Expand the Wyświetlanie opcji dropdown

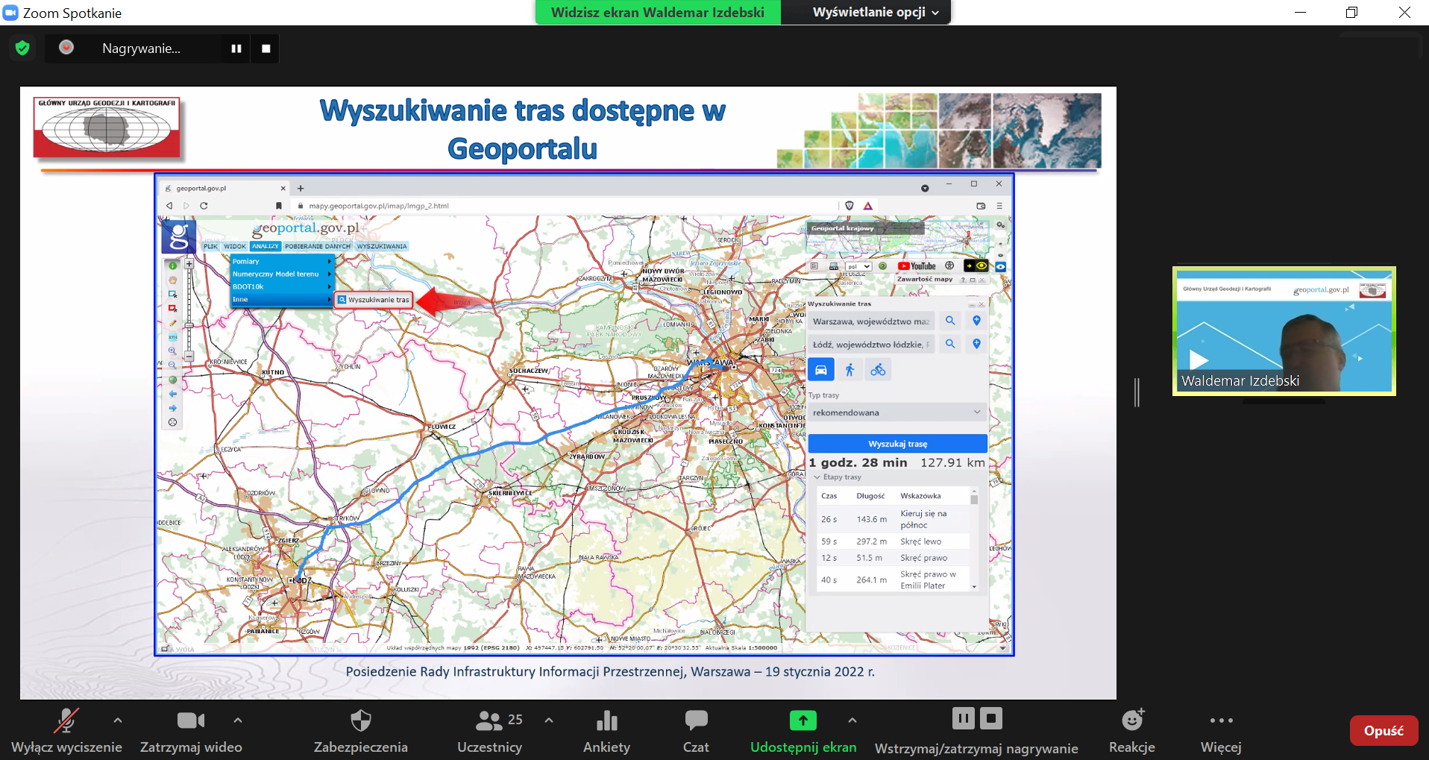tap(876, 12)
